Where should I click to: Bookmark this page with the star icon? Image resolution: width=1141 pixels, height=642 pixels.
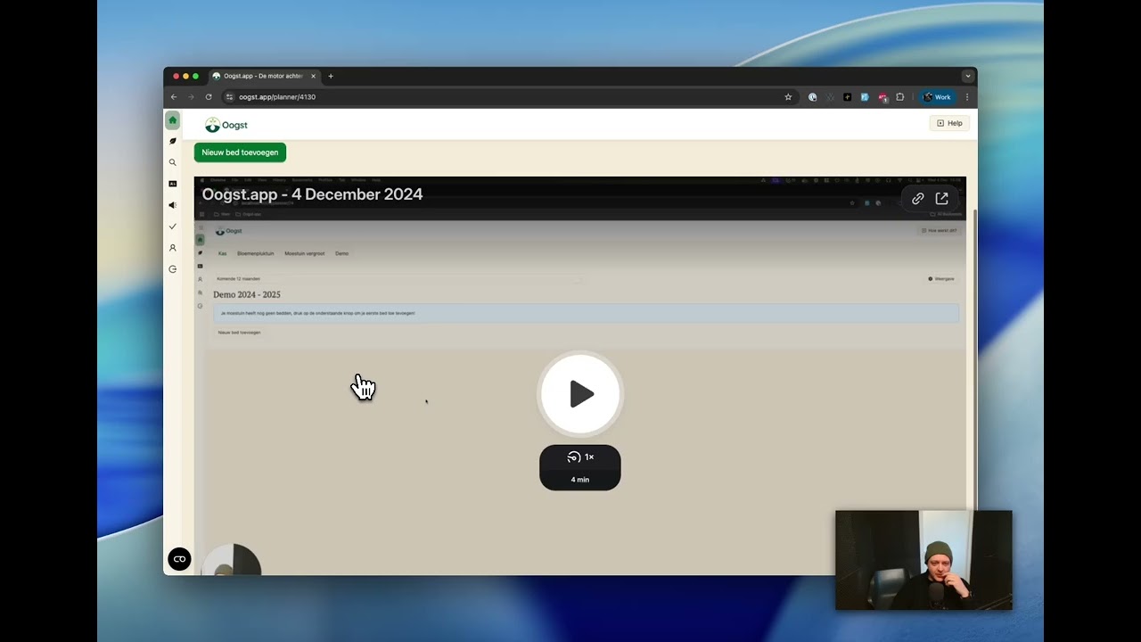[788, 97]
